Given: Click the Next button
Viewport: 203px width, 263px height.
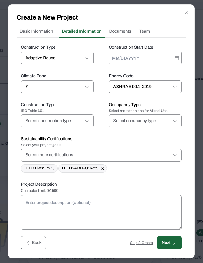Looking at the screenshot, I should pyautogui.click(x=169, y=243).
